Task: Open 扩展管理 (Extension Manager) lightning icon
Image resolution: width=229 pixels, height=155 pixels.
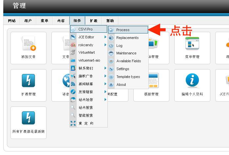Action: coord(28,85)
